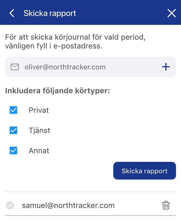Click the empty space left of the Skicka rapport button
Screen dimensions: 181x221
(x=56, y=171)
